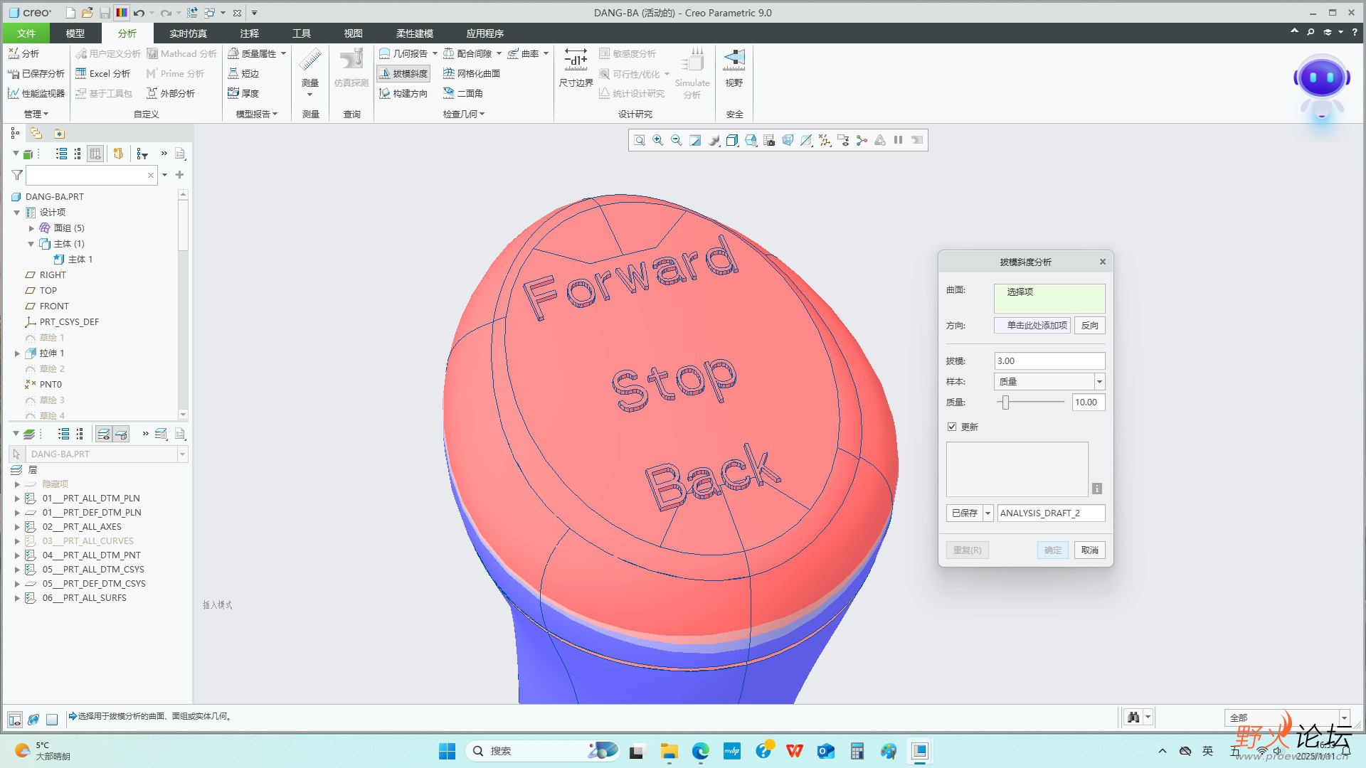Switch to the 柔性建模 ribbon tab
Viewport: 1366px width, 768px height.
pyautogui.click(x=415, y=33)
